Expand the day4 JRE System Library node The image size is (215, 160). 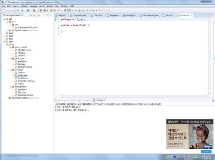coord(7,98)
